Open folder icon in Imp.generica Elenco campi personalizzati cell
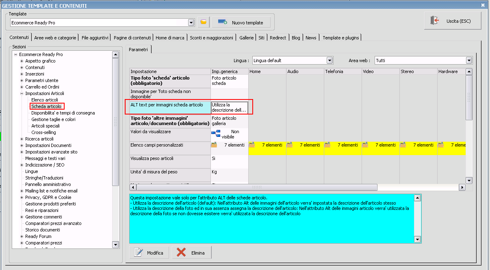 [x=214, y=145]
